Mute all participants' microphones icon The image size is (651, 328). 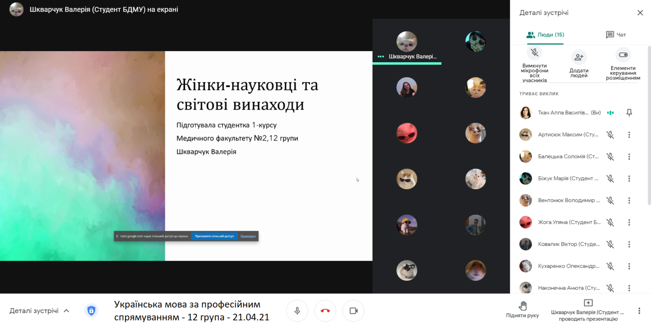click(534, 53)
